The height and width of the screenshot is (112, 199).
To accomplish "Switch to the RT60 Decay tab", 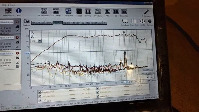I will tap(97, 23).
